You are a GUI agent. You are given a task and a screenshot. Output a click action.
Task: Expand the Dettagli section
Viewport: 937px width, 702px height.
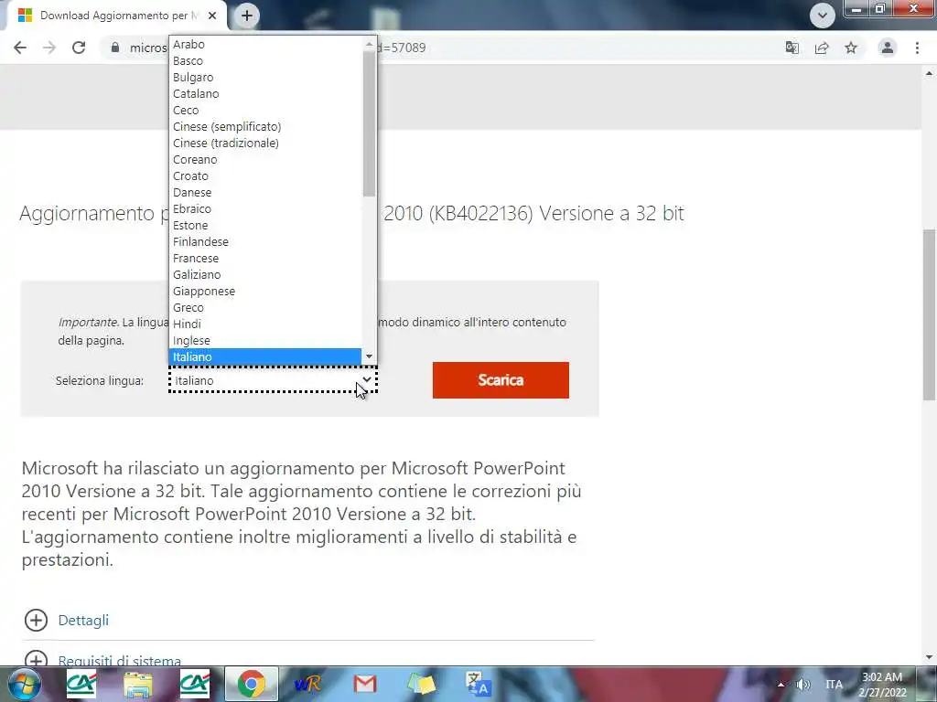tap(36, 621)
